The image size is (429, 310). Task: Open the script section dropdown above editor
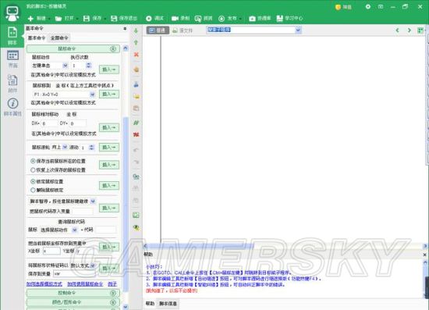[298, 30]
